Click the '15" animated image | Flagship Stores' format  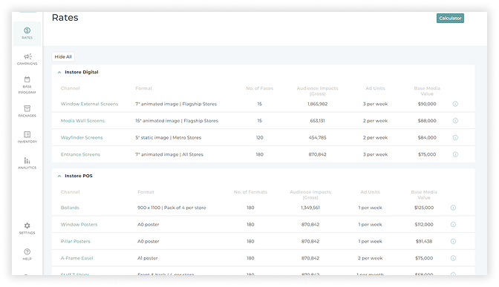click(177, 121)
